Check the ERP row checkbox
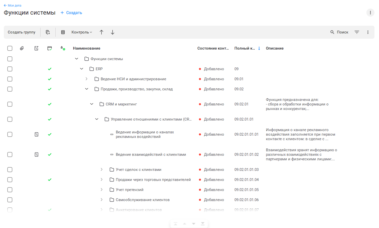The width and height of the screenshot is (379, 228). click(10, 69)
